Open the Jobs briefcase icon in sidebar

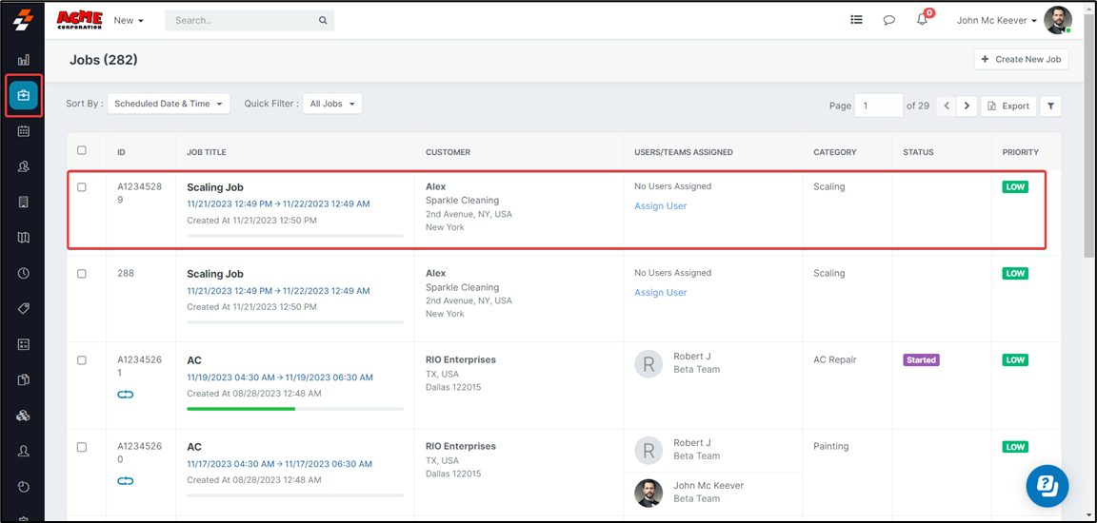[24, 96]
